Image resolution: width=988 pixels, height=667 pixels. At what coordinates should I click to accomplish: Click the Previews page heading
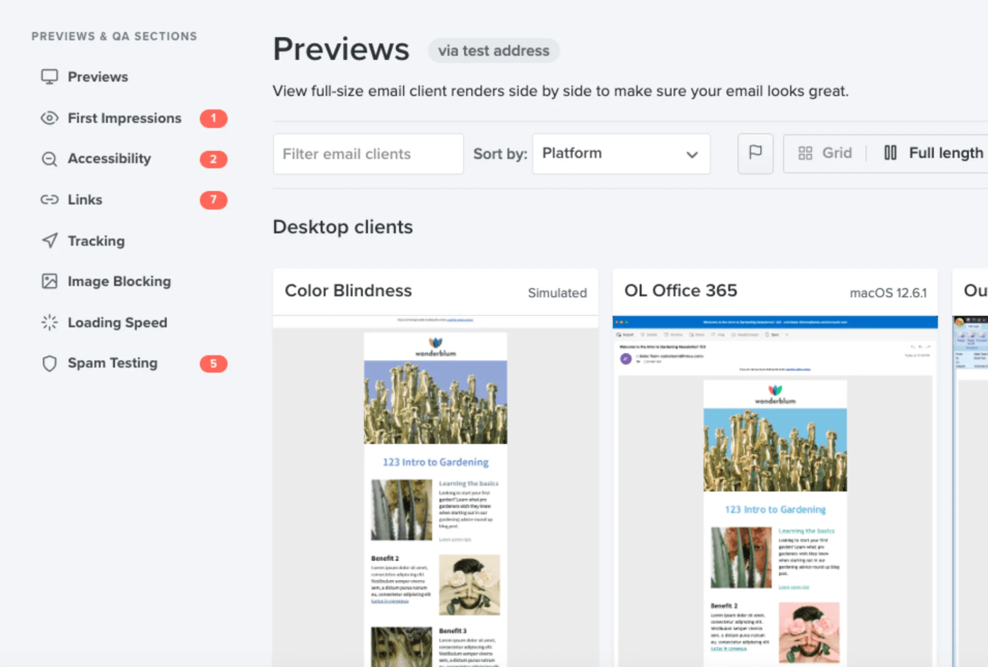click(341, 49)
